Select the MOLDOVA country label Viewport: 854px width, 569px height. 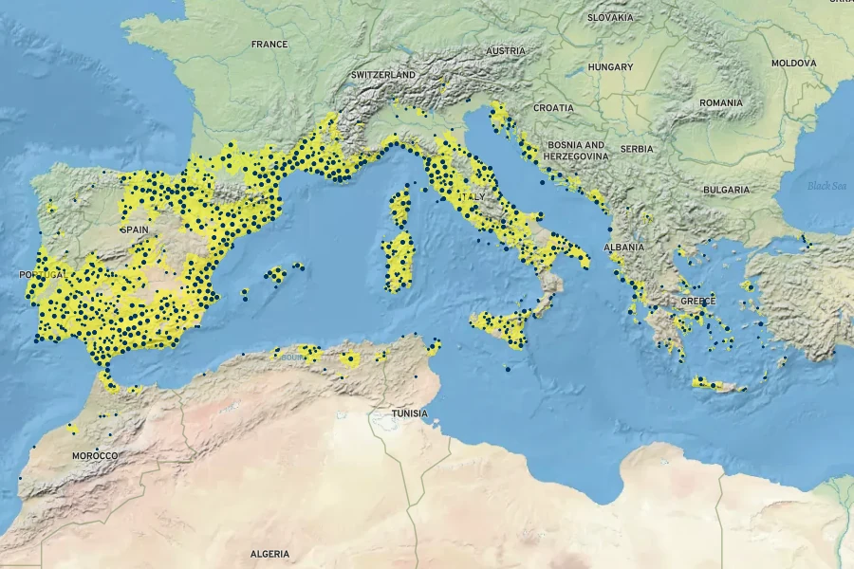[793, 63]
